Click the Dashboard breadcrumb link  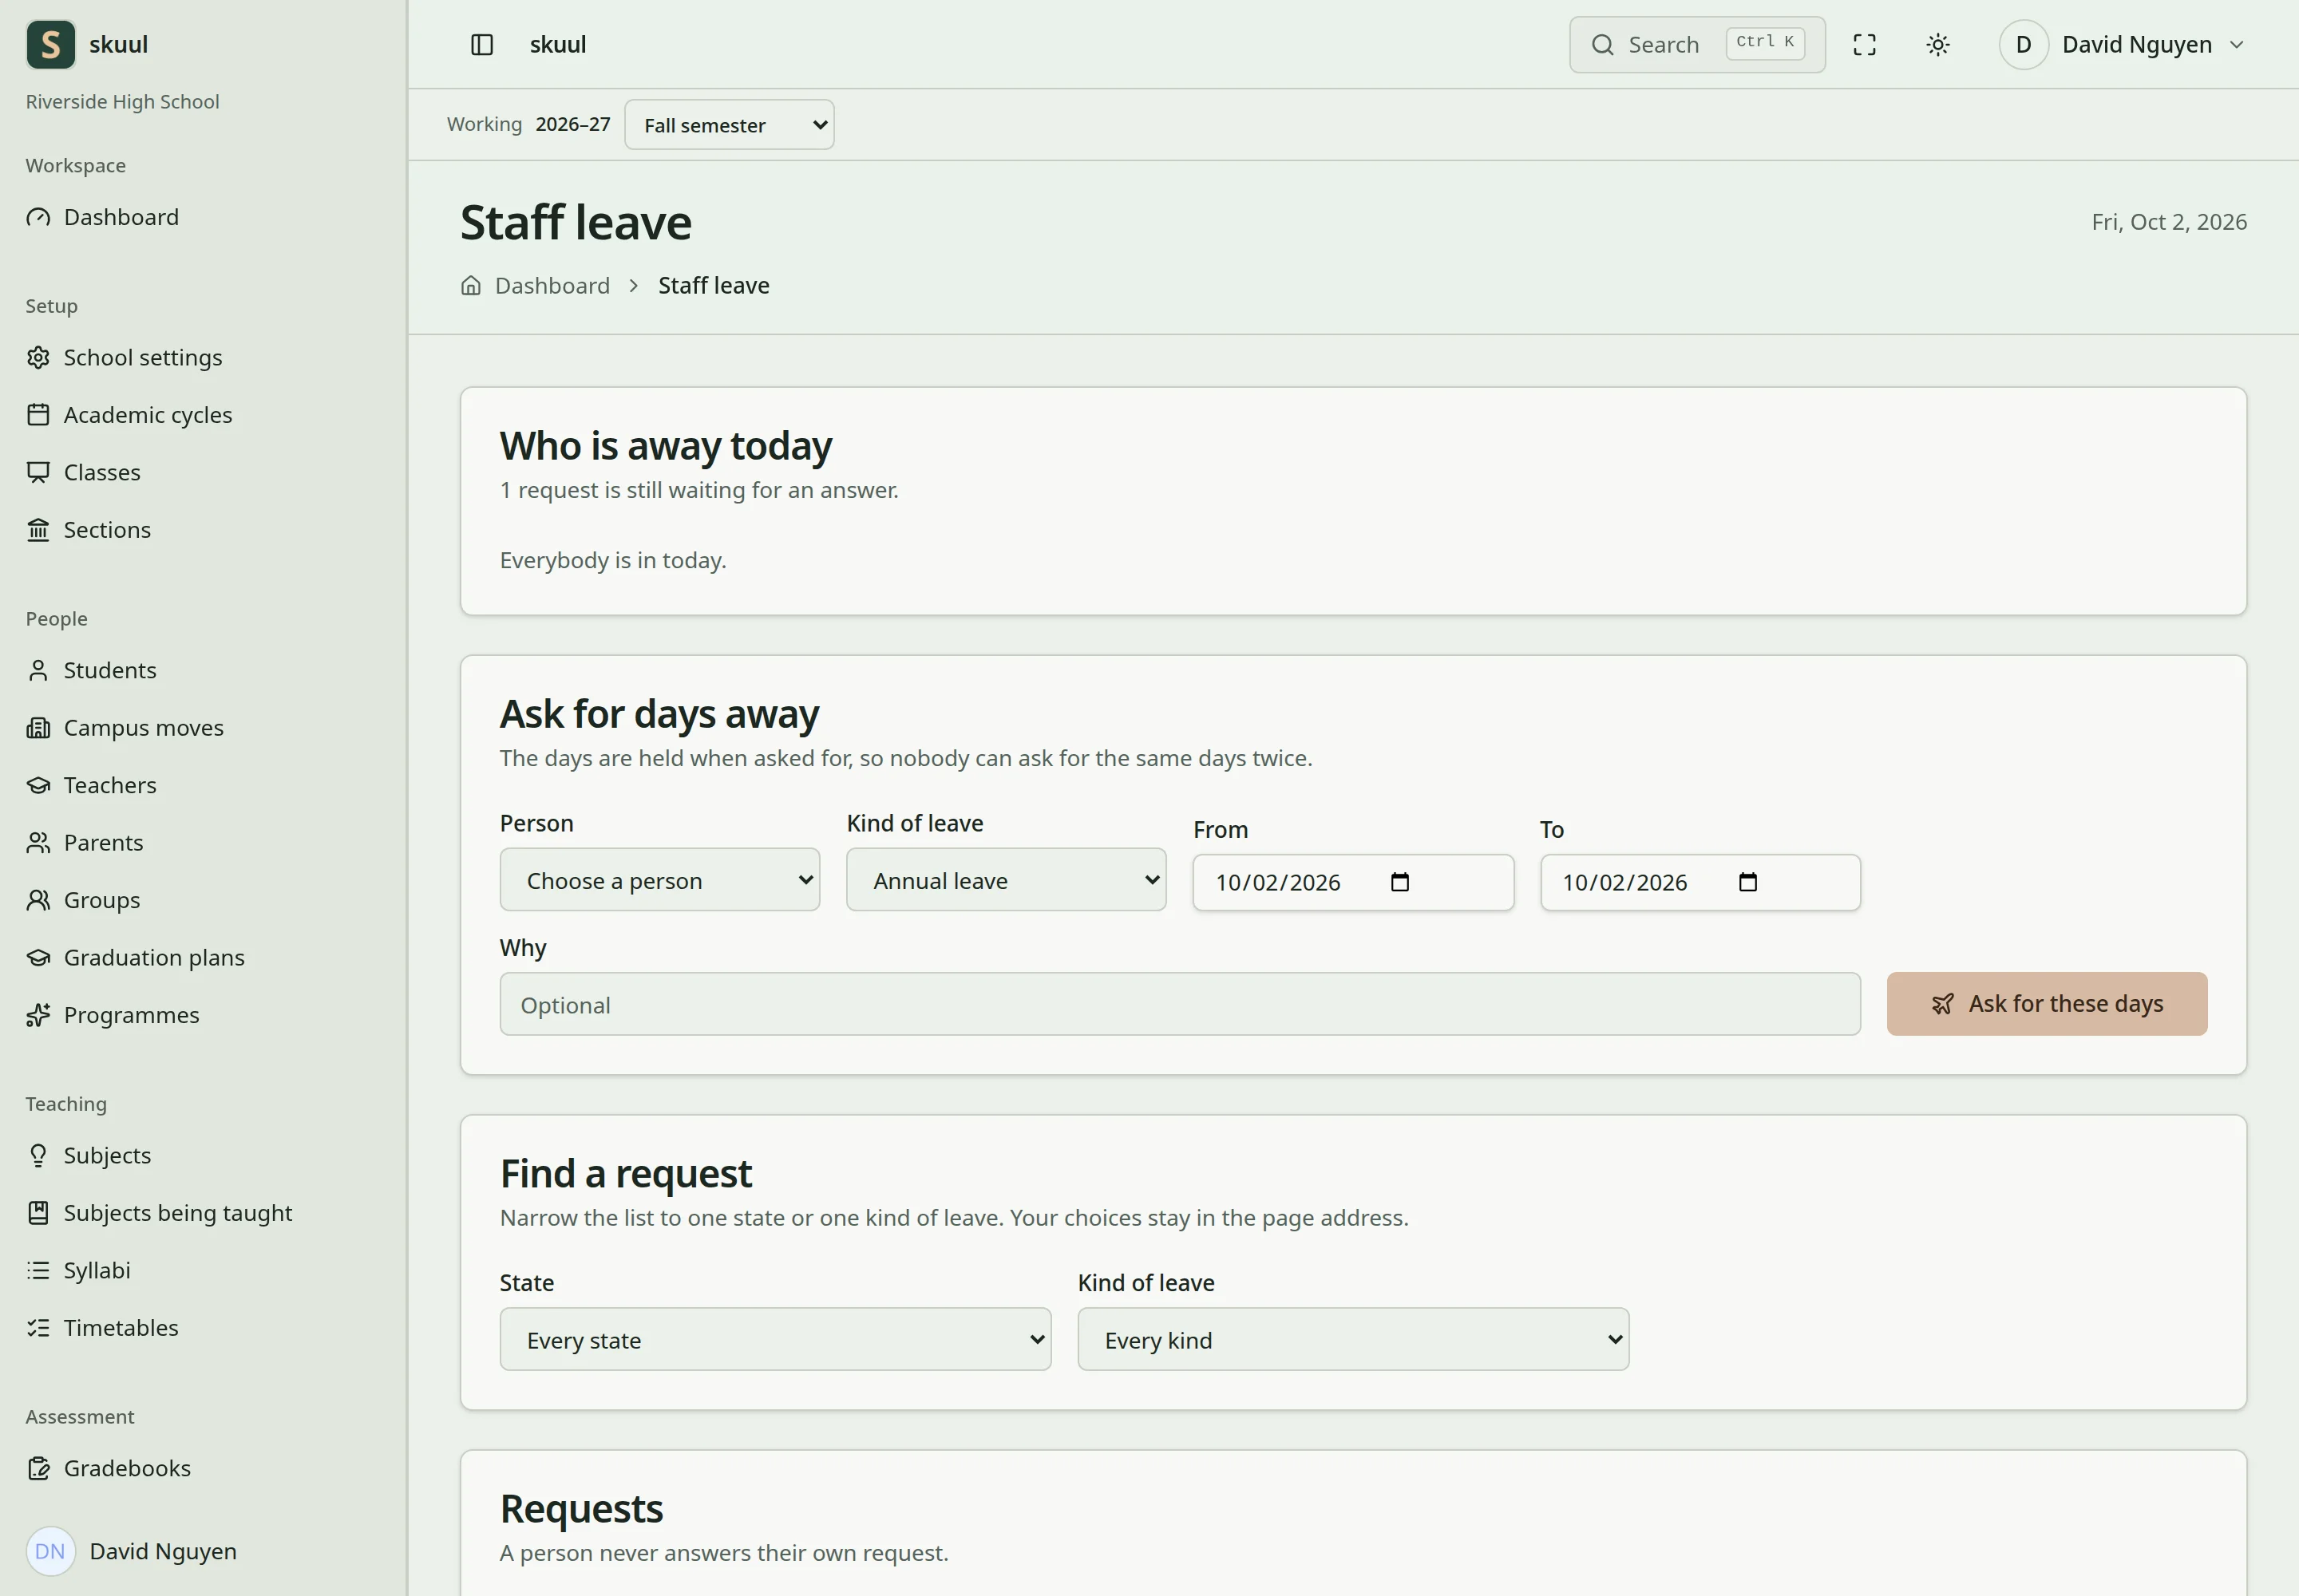[552, 286]
